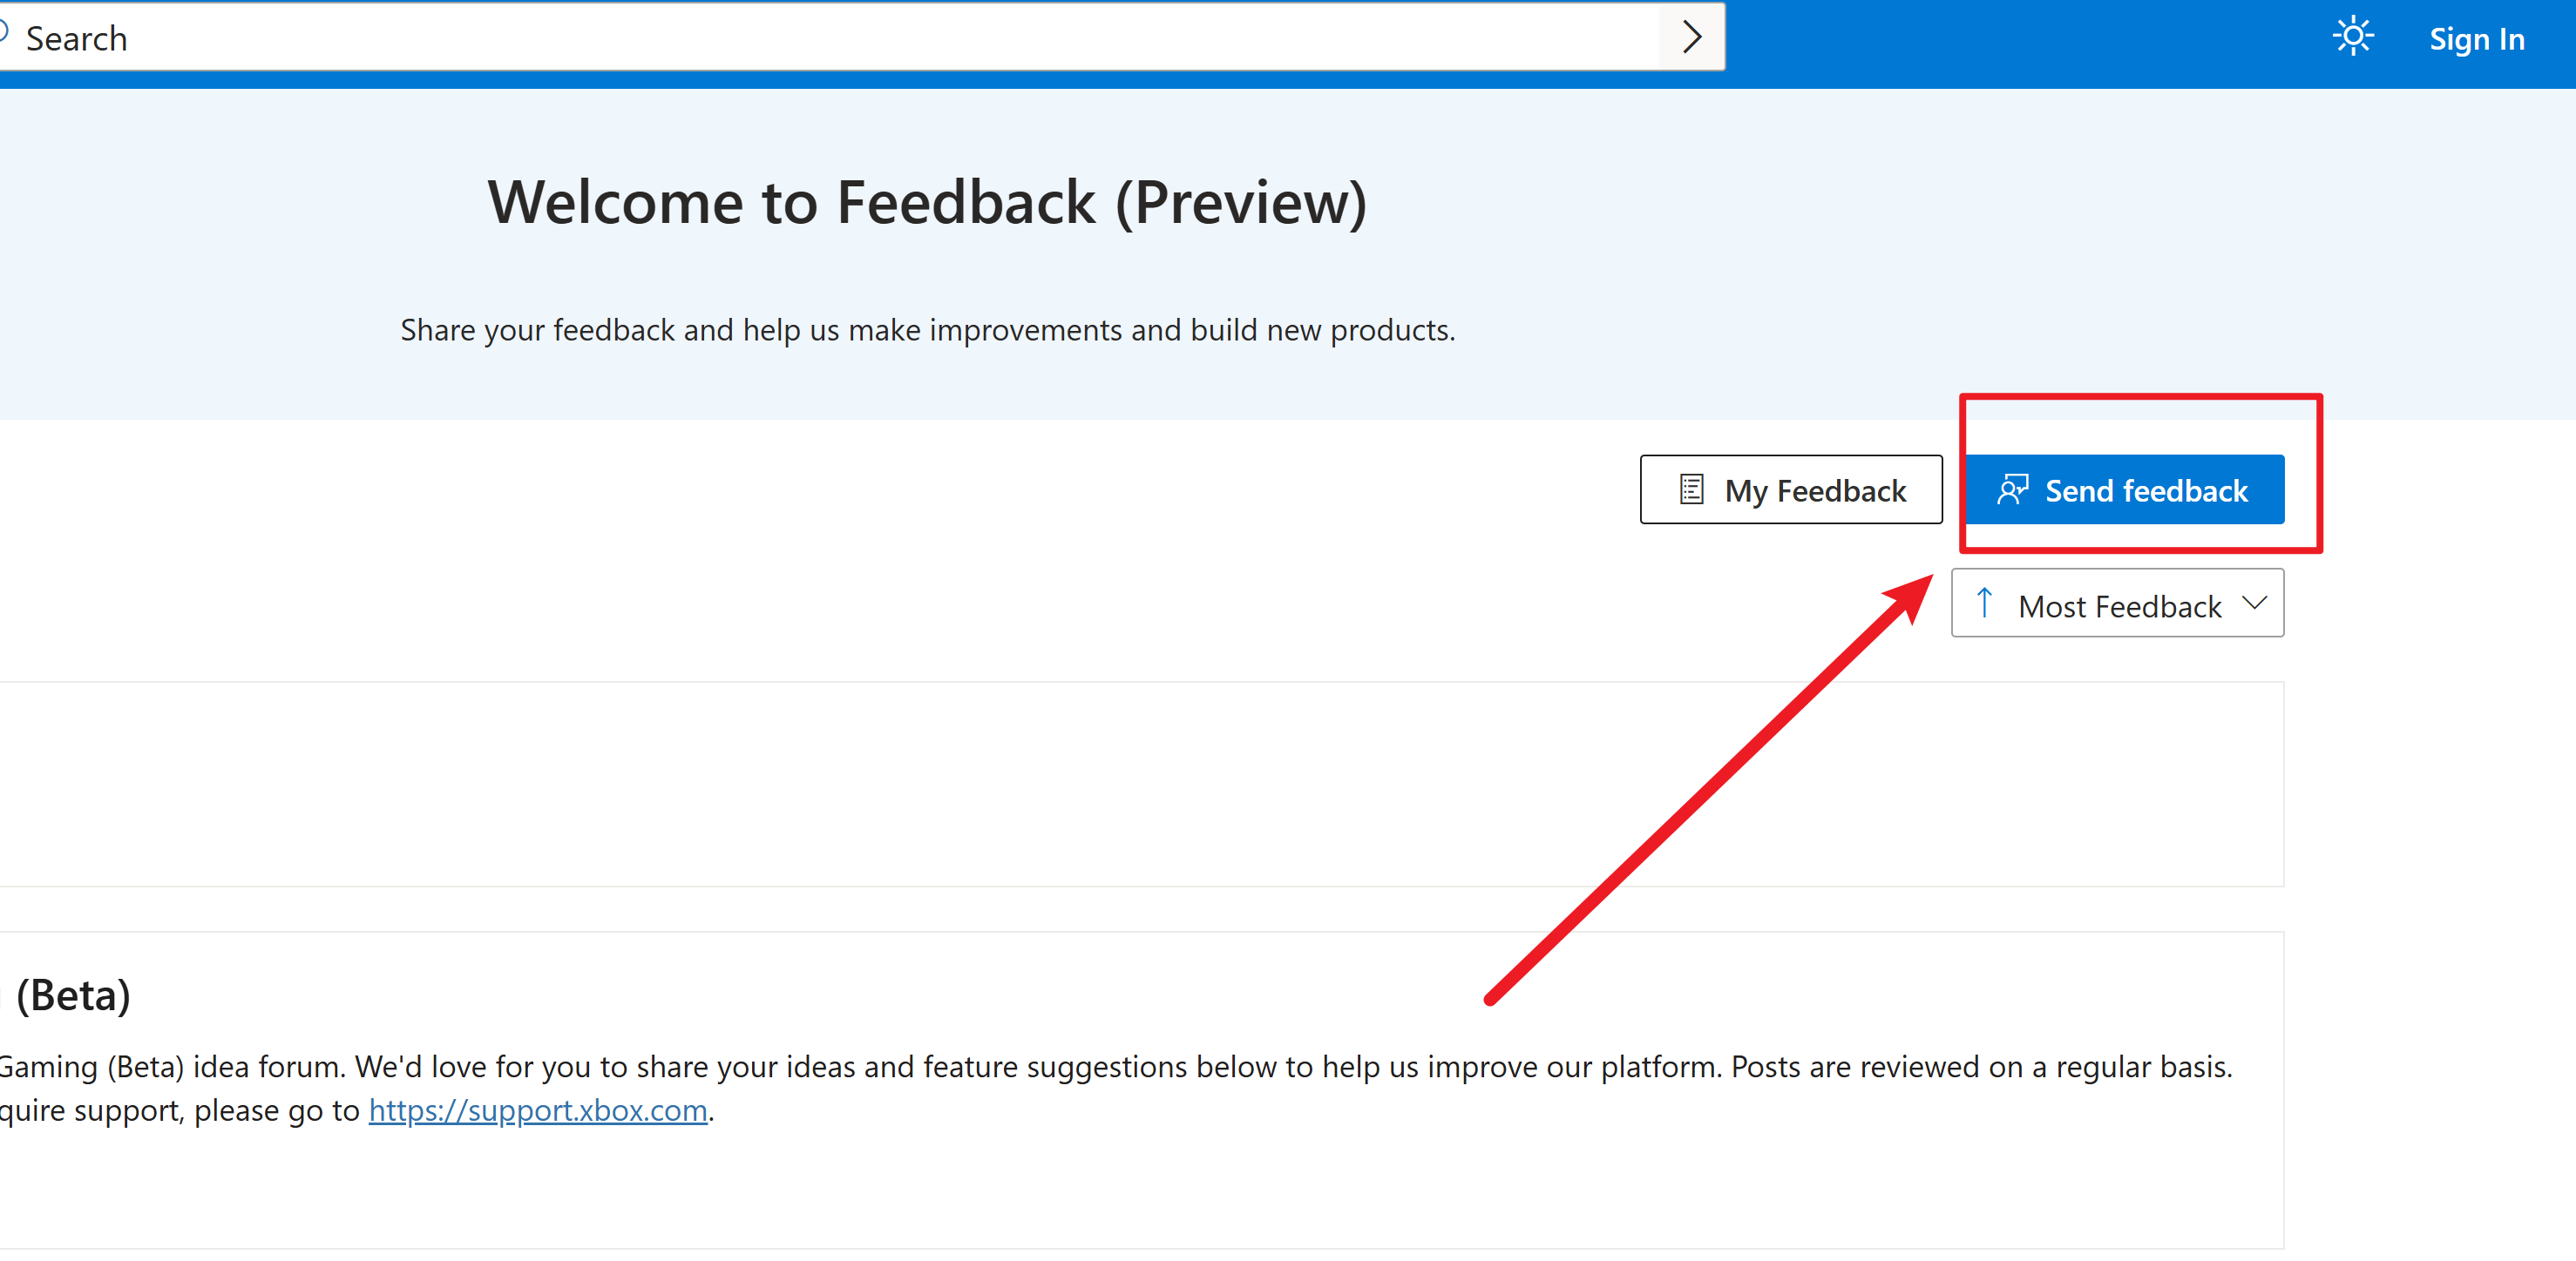Expand the chevron beside Most Feedback
This screenshot has height=1261, width=2576.
tap(2254, 603)
